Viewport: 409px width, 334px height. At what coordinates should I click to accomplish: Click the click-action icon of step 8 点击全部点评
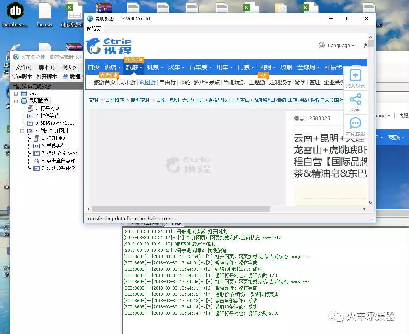pos(37,161)
